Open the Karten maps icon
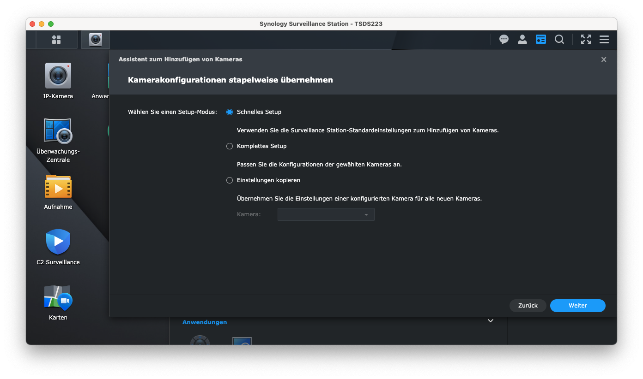 point(58,297)
